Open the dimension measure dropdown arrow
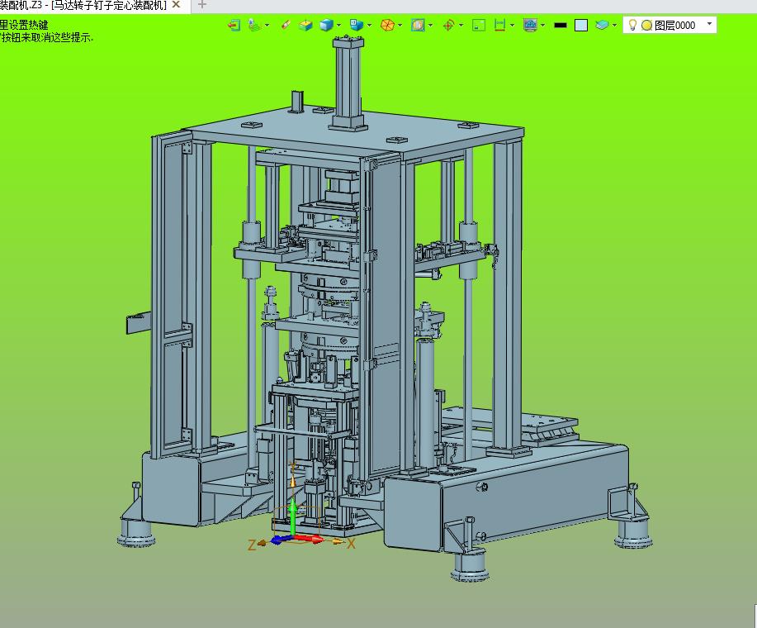This screenshot has height=628, width=757. (x=512, y=25)
